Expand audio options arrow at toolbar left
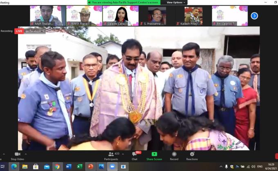This screenshot has height=171, width=278. (x=4, y=154)
